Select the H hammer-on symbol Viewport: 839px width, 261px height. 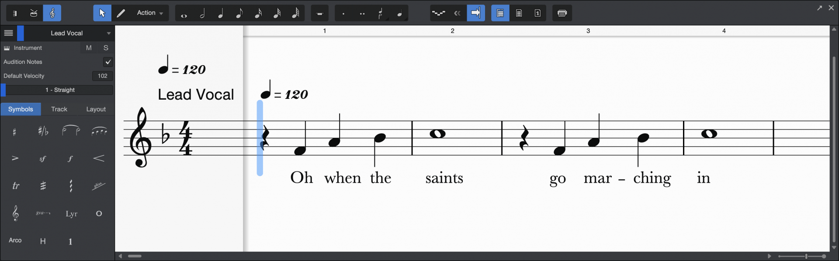[43, 241]
